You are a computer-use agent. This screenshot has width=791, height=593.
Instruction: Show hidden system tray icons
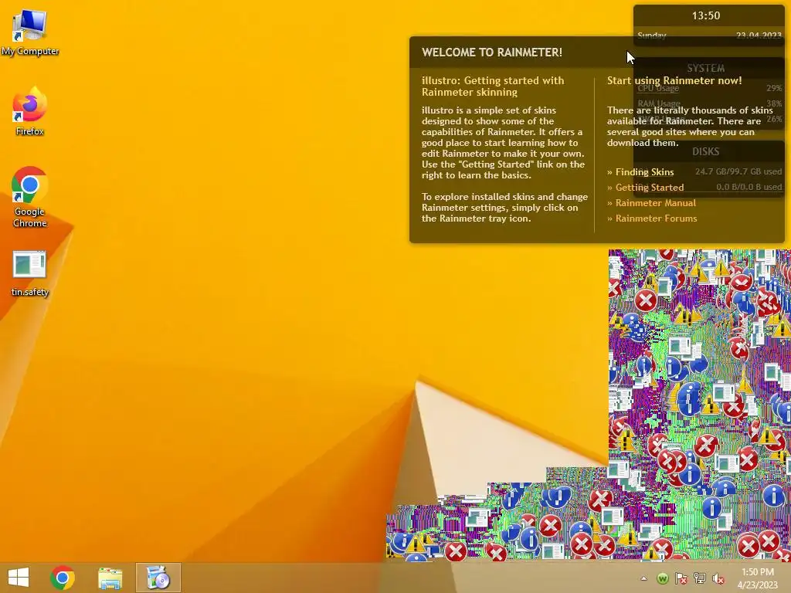(x=643, y=579)
